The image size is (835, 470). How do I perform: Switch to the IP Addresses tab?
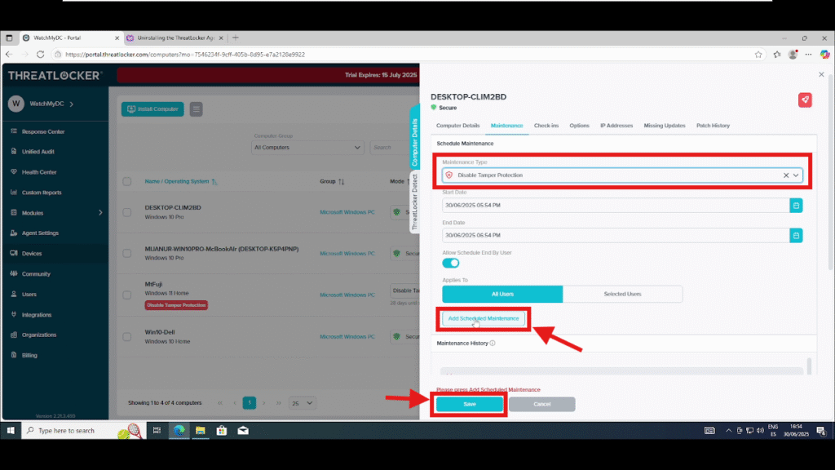(616, 126)
